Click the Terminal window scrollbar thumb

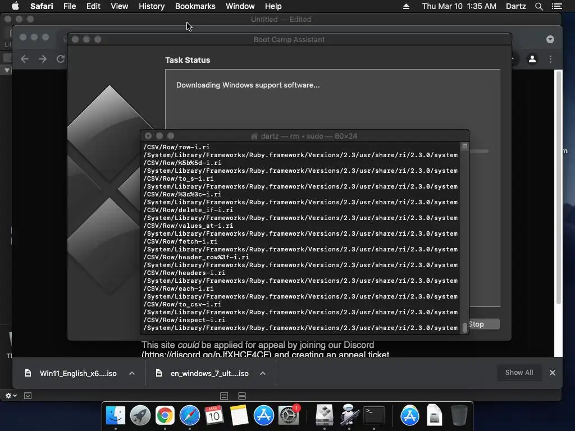click(x=464, y=327)
